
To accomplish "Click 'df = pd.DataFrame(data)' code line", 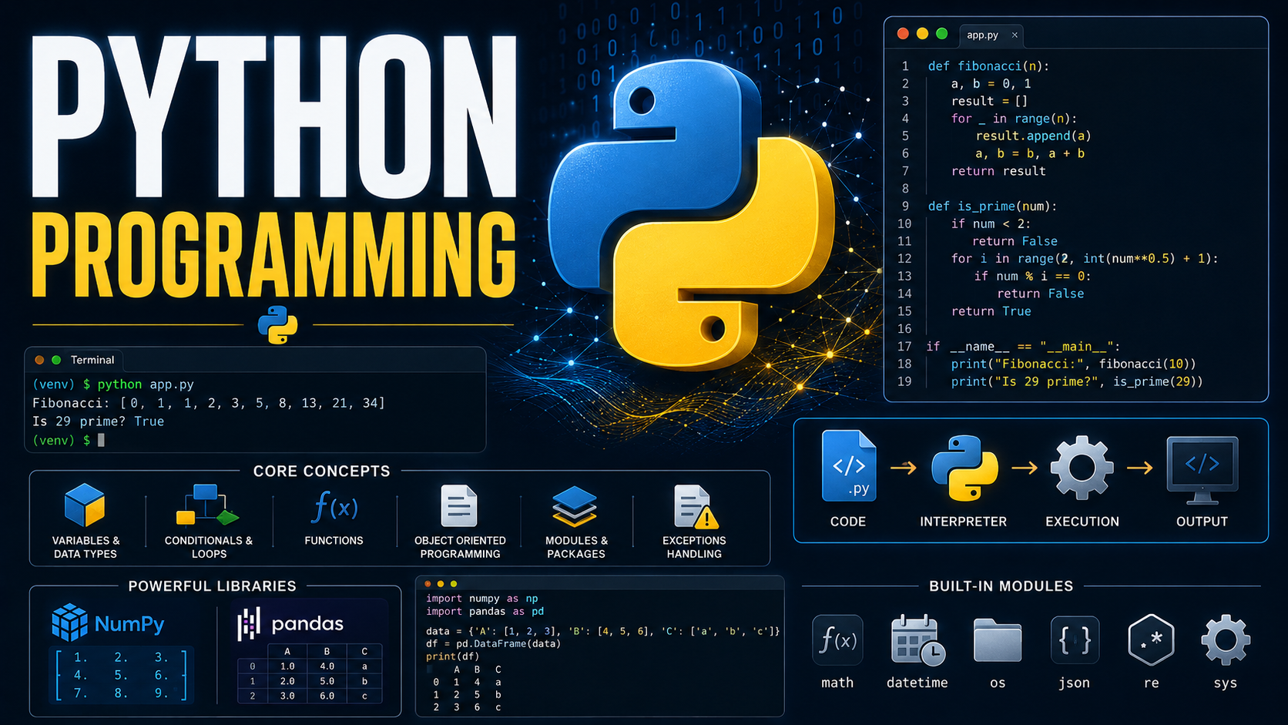I will 493,643.
